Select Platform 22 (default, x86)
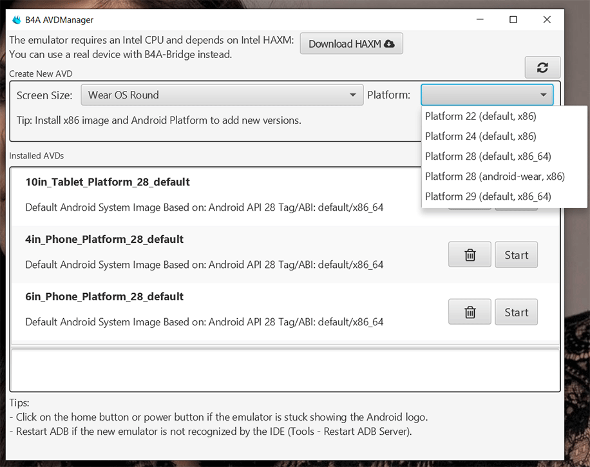The image size is (590, 467). click(504, 117)
